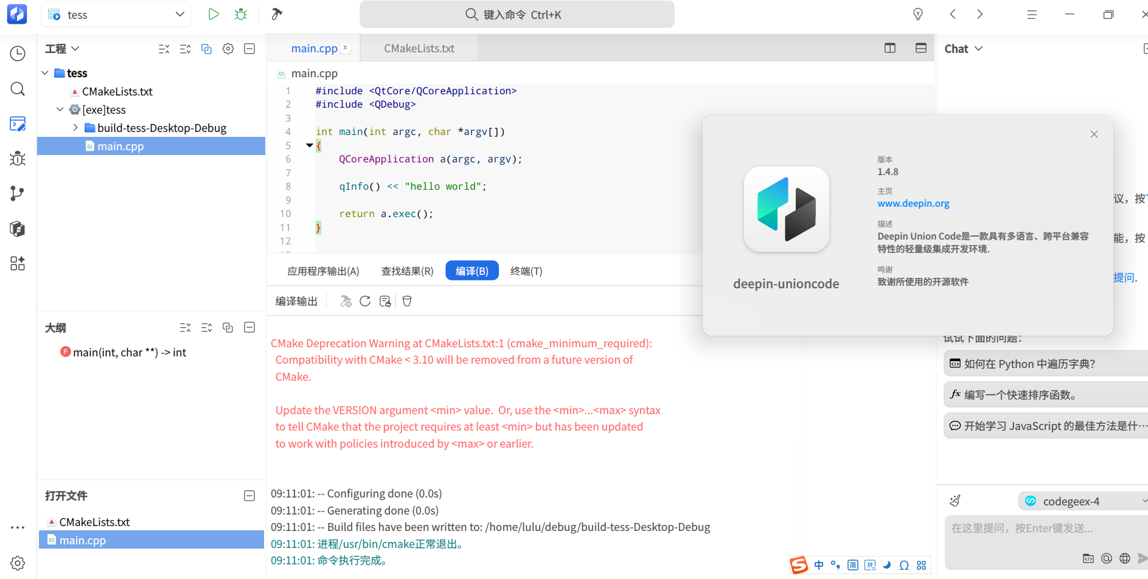Switch to the CMakeLists.txt editor tab
Viewport: 1148px width, 579px height.
pyautogui.click(x=419, y=48)
